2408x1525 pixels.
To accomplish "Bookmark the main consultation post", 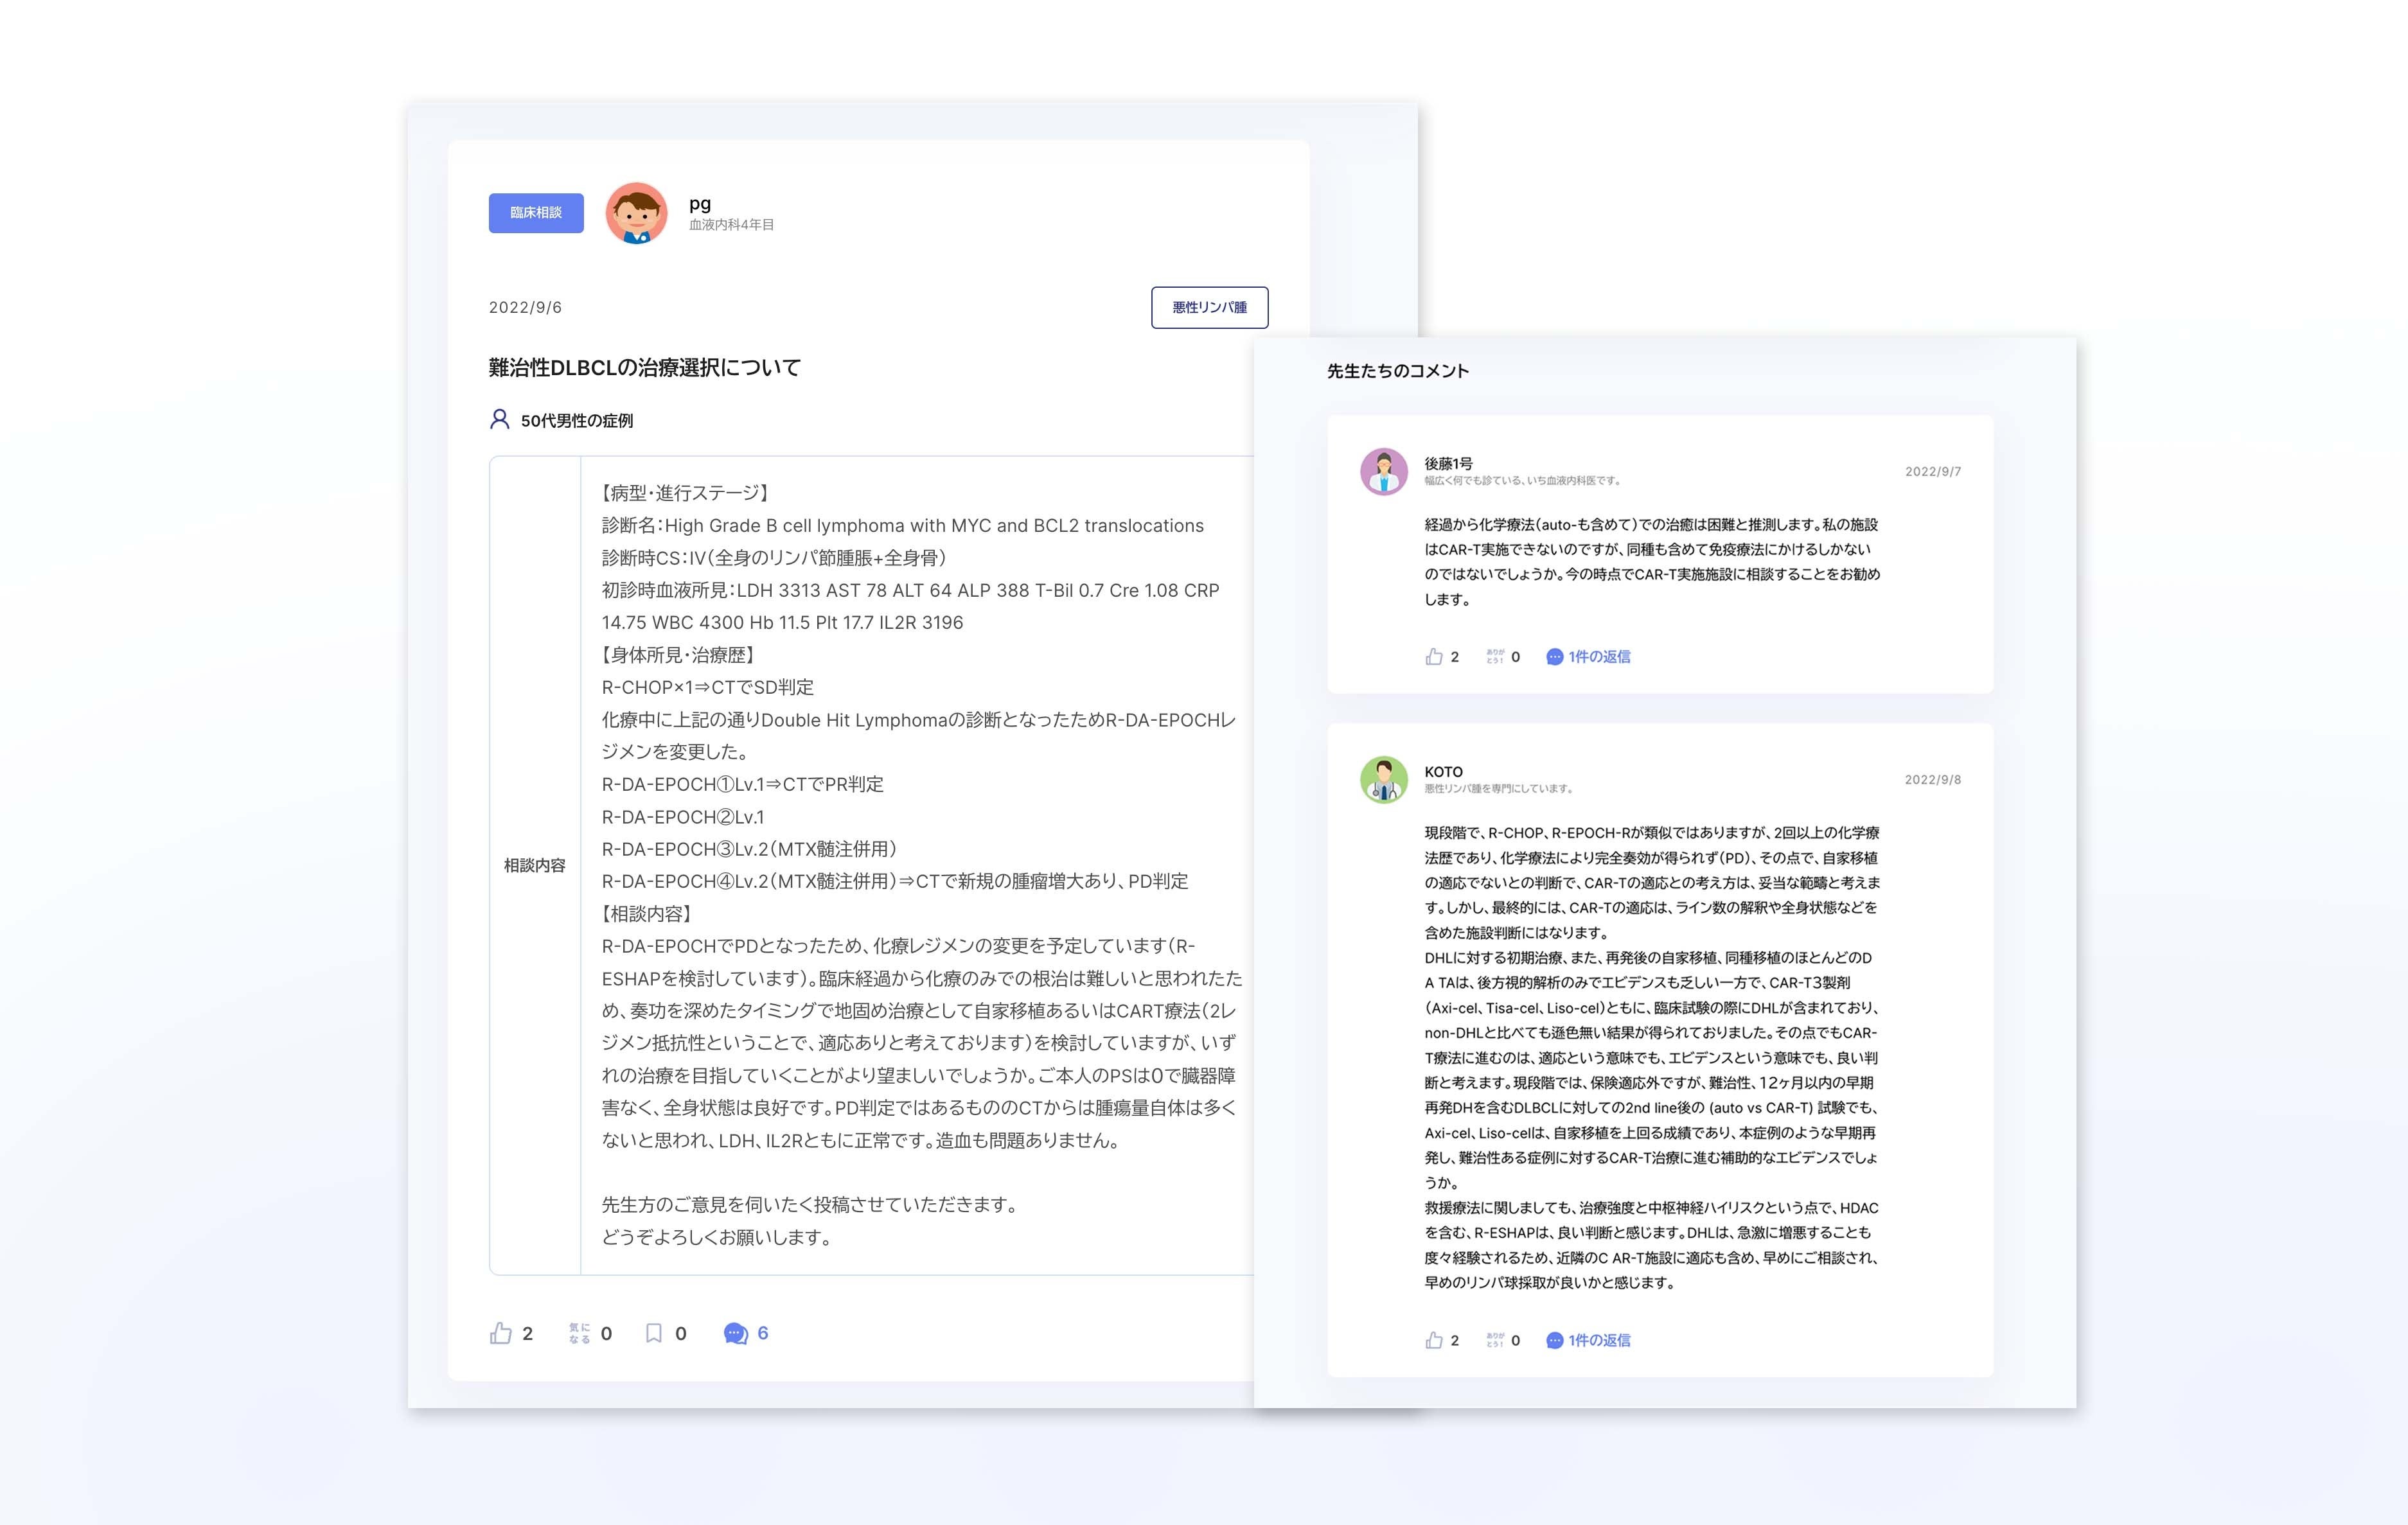I will [x=654, y=1333].
